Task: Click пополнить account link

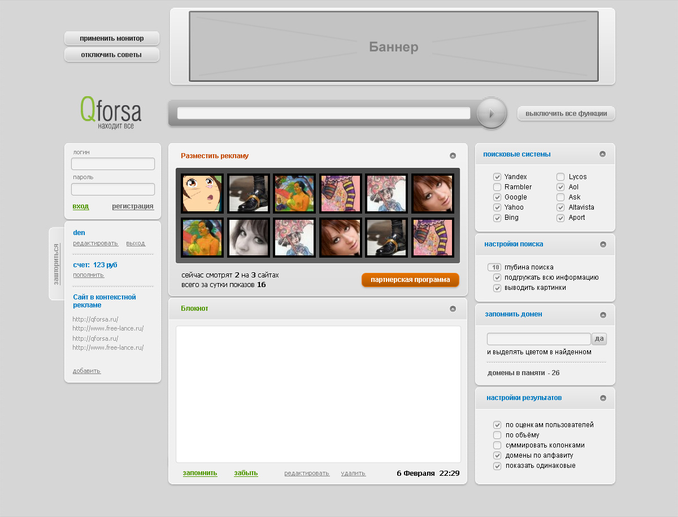Action: point(89,275)
